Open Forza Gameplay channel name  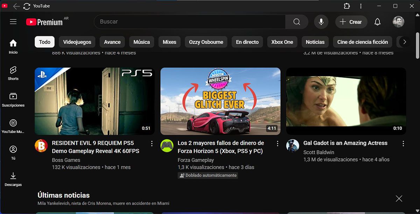[196, 160]
